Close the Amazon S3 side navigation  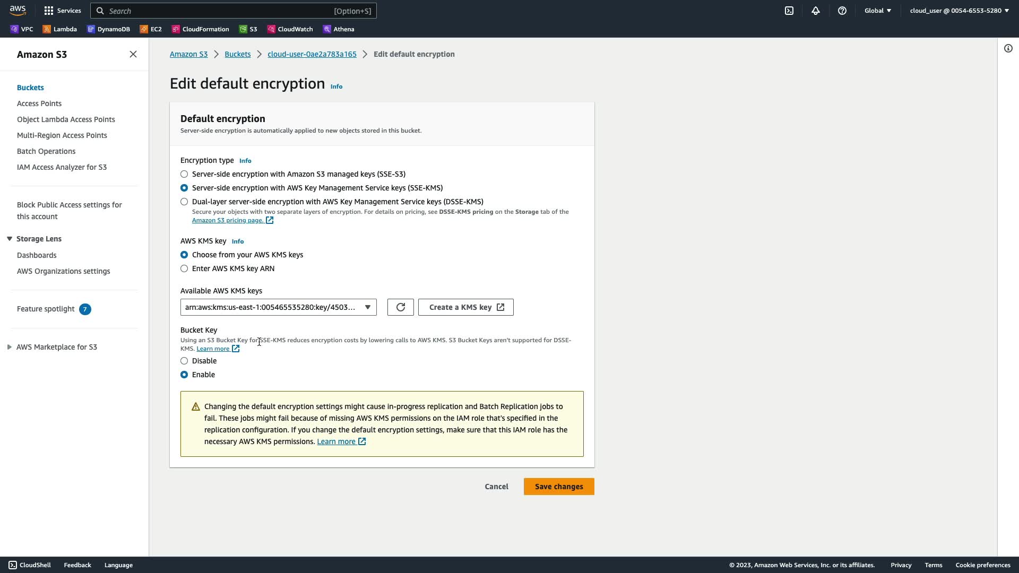tap(133, 54)
